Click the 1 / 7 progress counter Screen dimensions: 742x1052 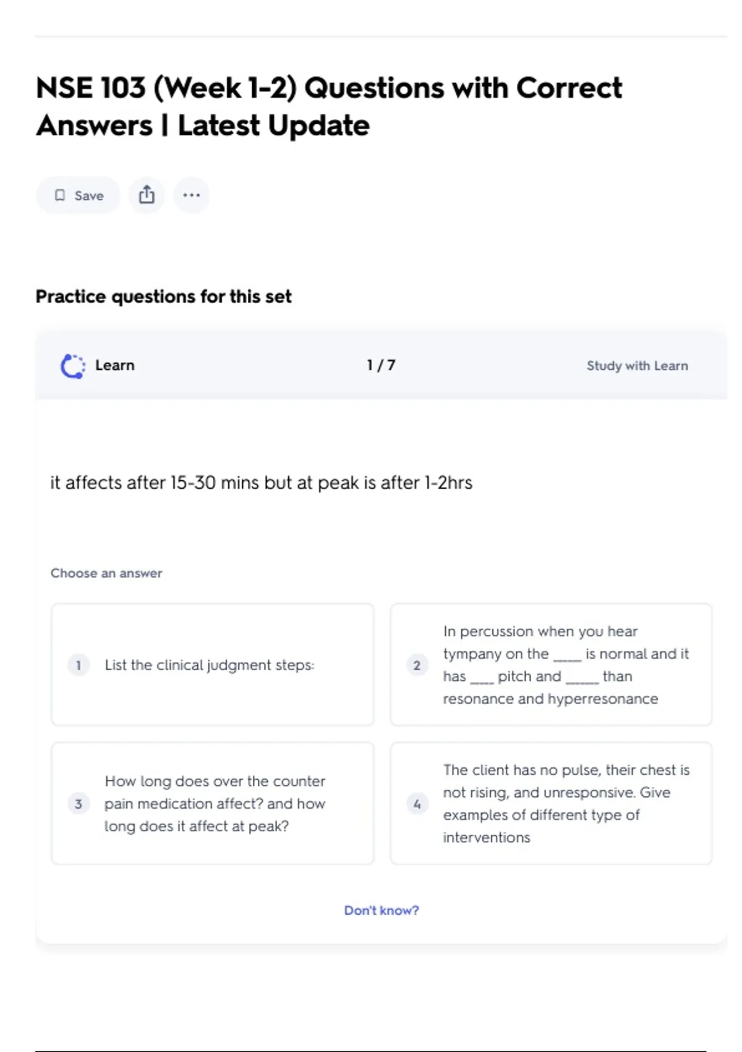click(381, 366)
